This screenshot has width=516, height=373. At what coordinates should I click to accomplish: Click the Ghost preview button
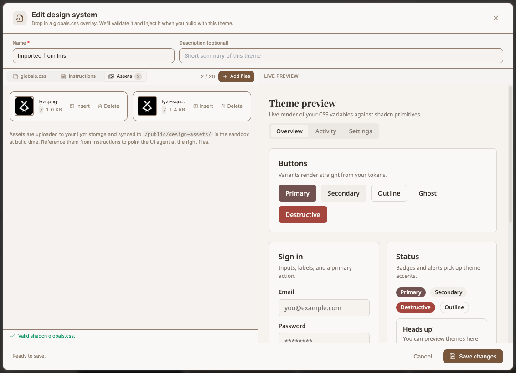click(428, 193)
